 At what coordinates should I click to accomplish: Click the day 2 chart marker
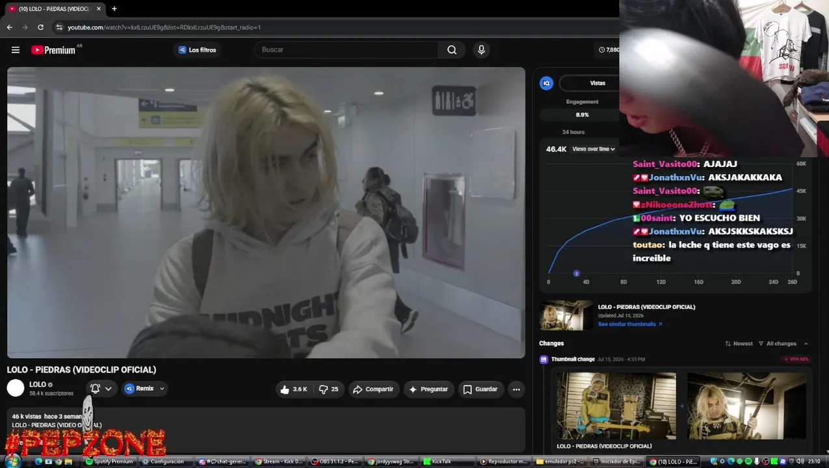click(576, 274)
